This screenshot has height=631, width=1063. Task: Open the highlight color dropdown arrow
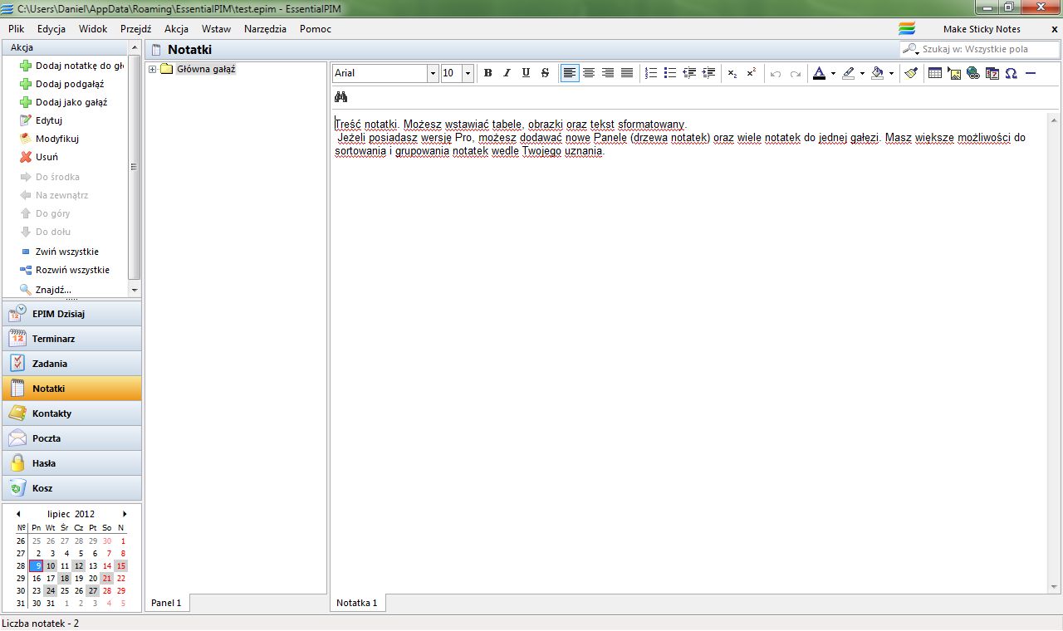862,73
